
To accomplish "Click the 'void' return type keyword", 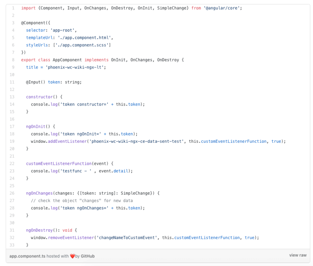I will click(67, 230).
